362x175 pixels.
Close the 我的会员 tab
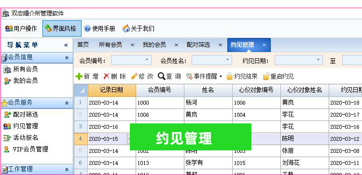point(176,45)
